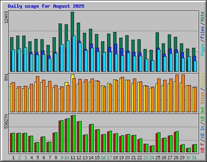Click the cyan Pages bar for day 1
This screenshot has height=162, width=207.
pyautogui.click(x=13, y=60)
